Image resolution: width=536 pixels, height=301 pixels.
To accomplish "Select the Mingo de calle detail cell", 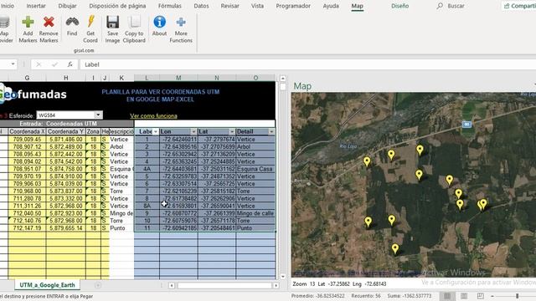I will coord(255,213).
